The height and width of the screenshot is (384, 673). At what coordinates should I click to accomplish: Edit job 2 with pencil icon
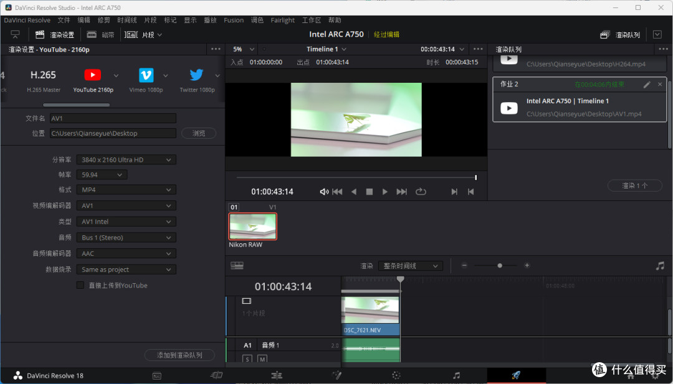coord(647,85)
